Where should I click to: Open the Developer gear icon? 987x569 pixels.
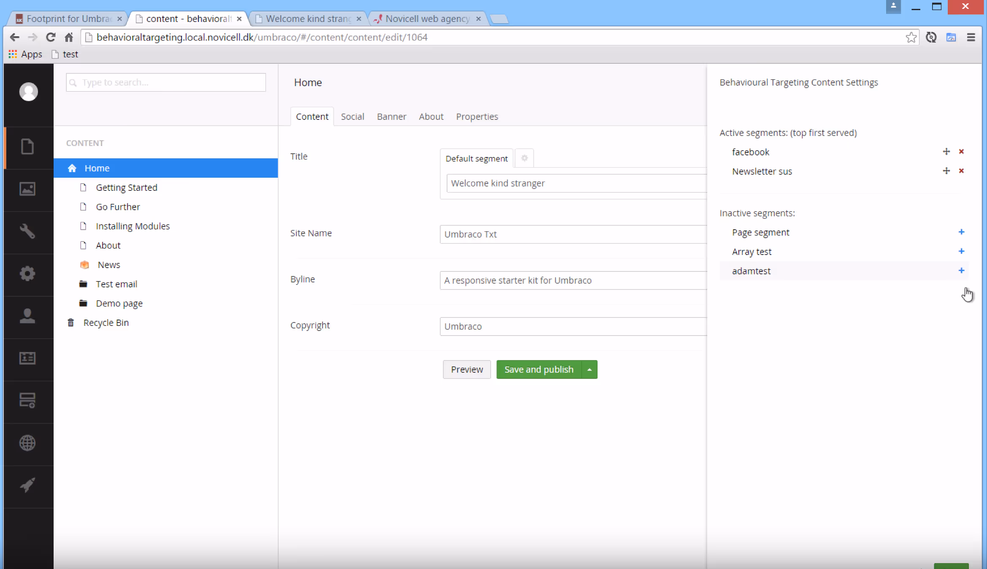(x=27, y=274)
